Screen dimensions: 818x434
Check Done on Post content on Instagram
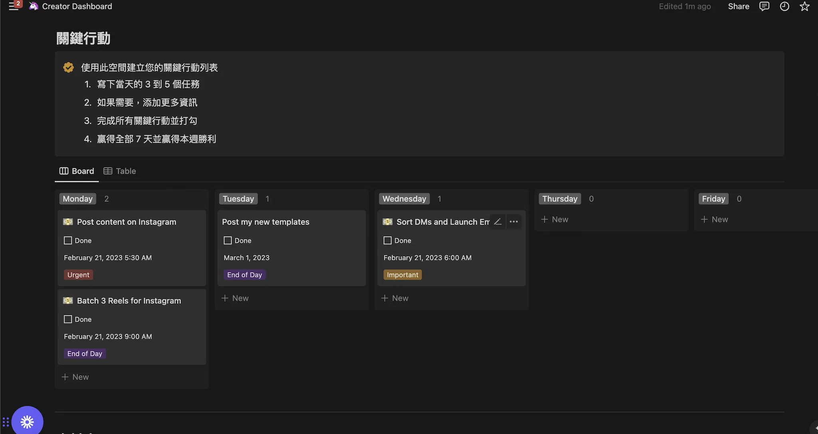tap(68, 241)
